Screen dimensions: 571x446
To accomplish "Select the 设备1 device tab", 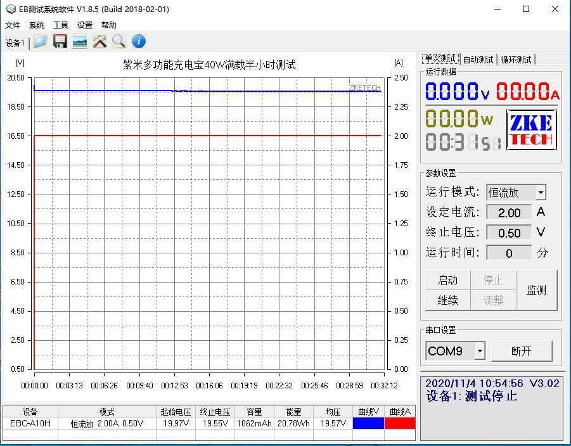I will point(15,43).
